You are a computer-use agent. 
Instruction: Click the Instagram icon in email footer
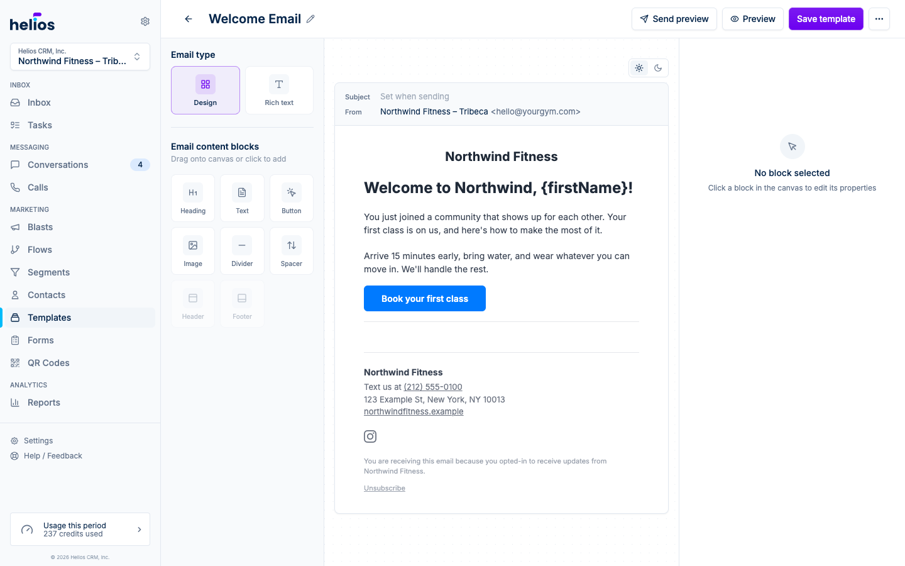[370, 436]
